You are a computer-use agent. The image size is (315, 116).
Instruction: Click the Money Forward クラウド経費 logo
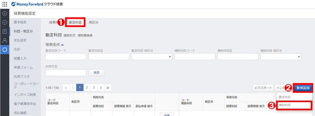(37, 4)
